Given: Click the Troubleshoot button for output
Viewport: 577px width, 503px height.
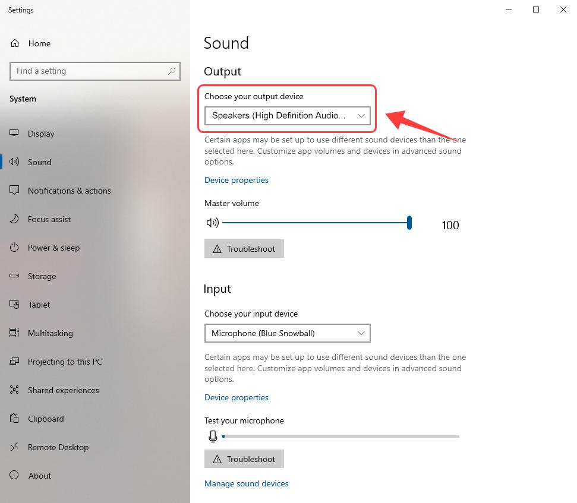Looking at the screenshot, I should [244, 248].
